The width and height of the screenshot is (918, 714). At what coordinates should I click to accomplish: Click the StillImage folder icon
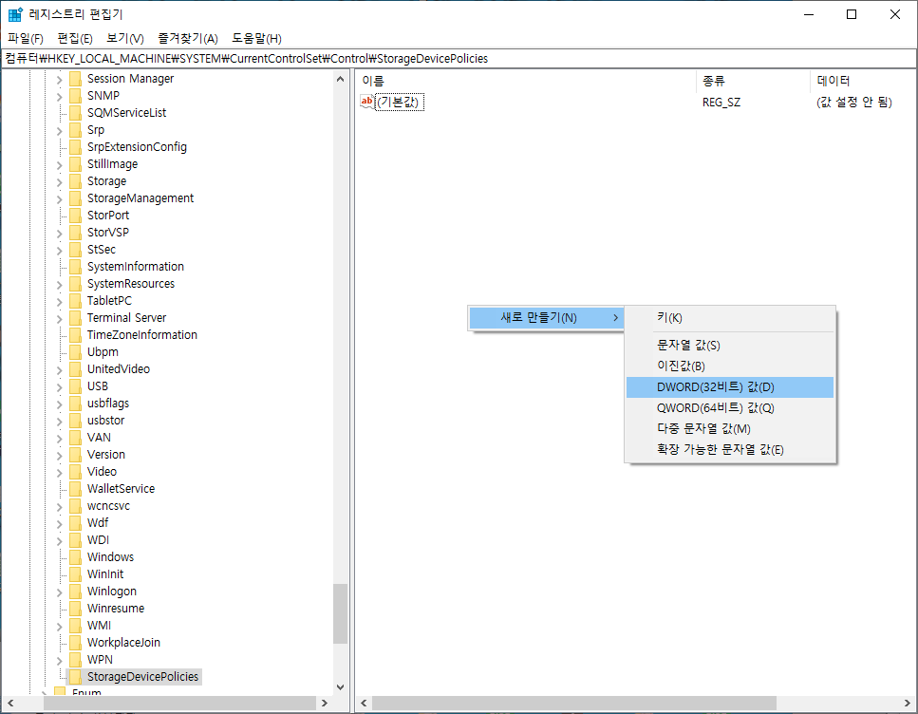[76, 164]
